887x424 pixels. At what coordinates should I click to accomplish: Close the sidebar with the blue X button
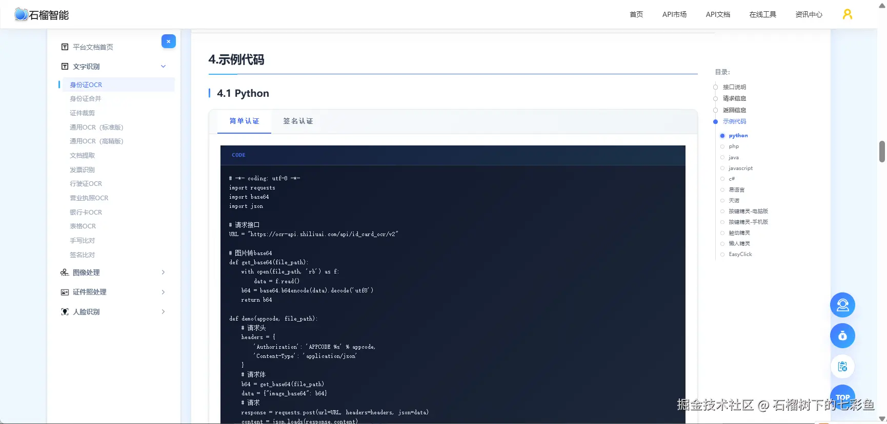coord(169,41)
